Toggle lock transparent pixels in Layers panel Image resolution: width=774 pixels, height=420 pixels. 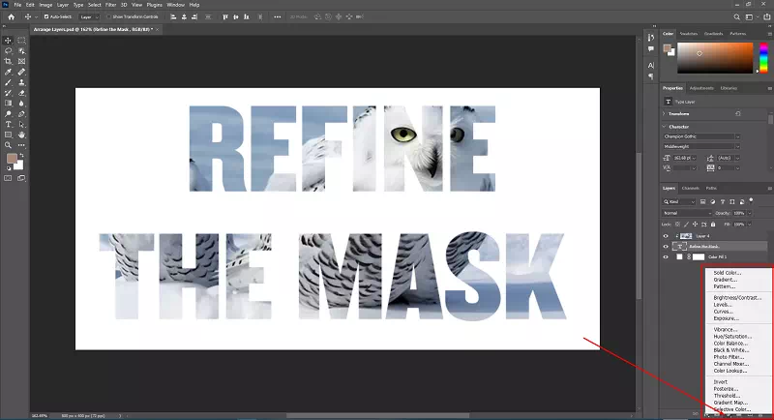(x=678, y=225)
